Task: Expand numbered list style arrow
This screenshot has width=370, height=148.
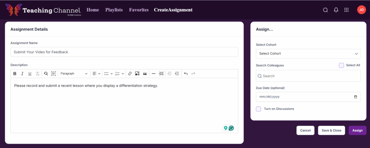Action: coord(123,74)
